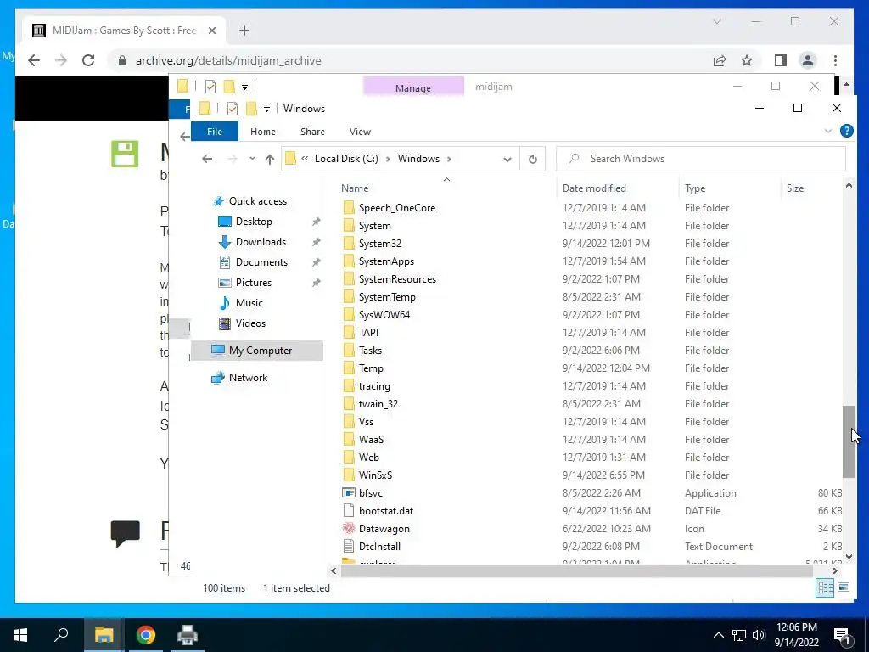Open the recent locations dropdown arrow
The height and width of the screenshot is (652, 869).
click(x=252, y=159)
